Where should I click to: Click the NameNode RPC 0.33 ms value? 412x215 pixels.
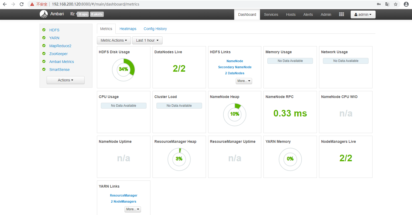point(290,113)
